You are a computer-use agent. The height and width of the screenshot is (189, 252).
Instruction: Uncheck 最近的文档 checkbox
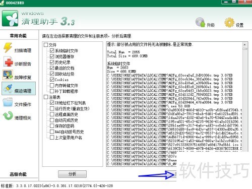pos(52,68)
